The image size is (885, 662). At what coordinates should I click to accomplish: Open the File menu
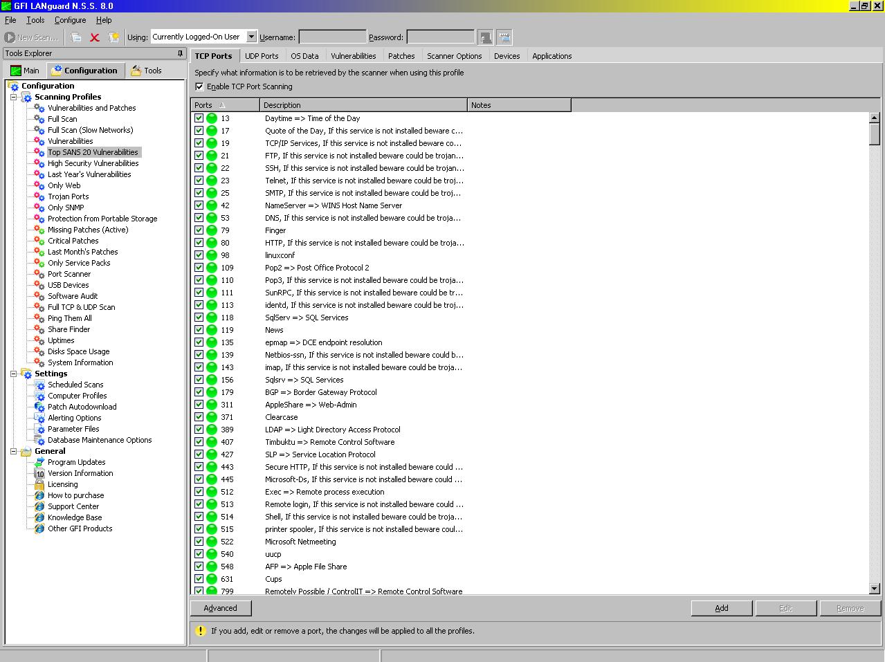tap(10, 20)
